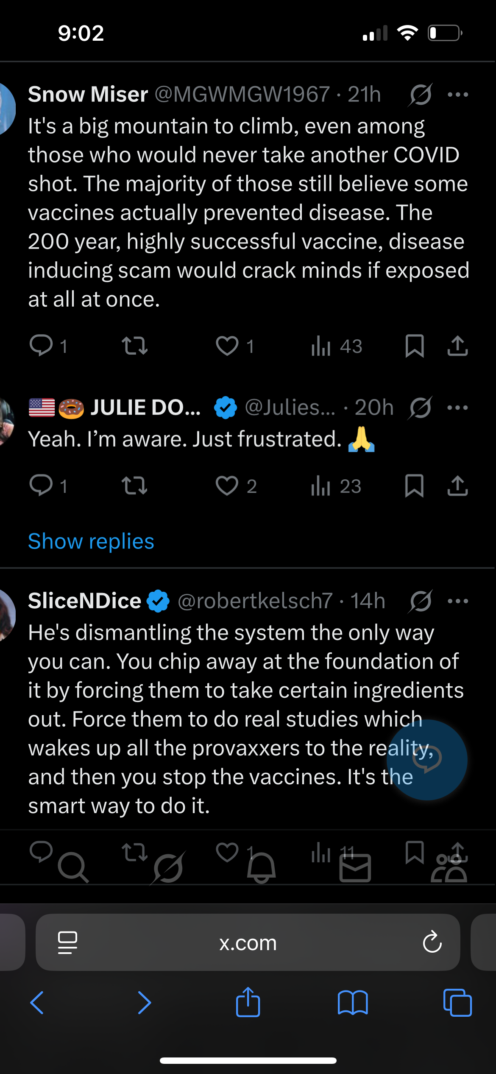Reply to Snow Miser's tweet
Screen dimensions: 496x1074
click(41, 346)
